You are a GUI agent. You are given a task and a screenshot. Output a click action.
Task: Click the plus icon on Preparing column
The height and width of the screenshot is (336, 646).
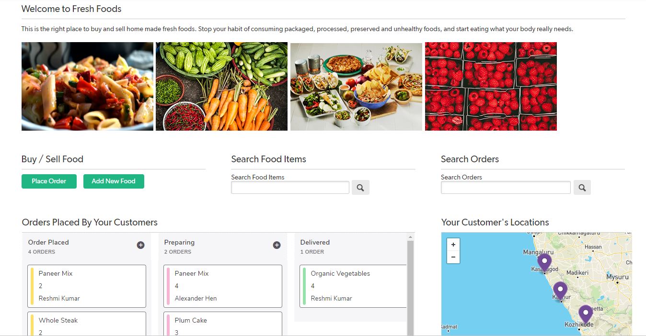277,245
